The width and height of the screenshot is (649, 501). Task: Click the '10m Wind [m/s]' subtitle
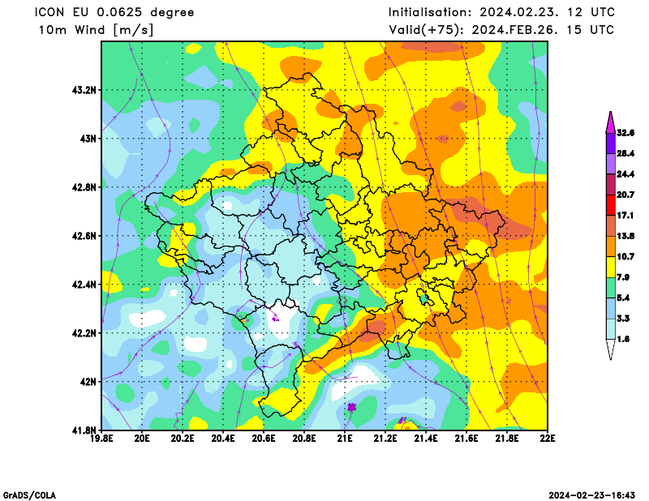pyautogui.click(x=96, y=30)
